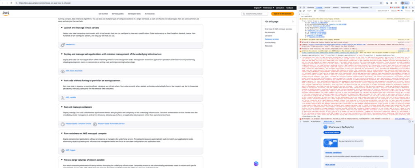Collapse Run and manage containers section
The width and height of the screenshot is (415, 168).
pyautogui.click(x=62, y=106)
